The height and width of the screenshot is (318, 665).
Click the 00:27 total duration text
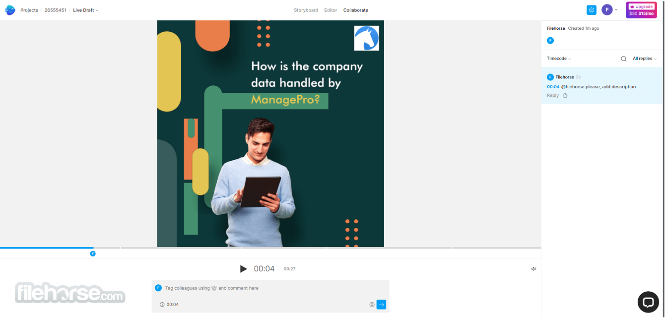tap(289, 269)
